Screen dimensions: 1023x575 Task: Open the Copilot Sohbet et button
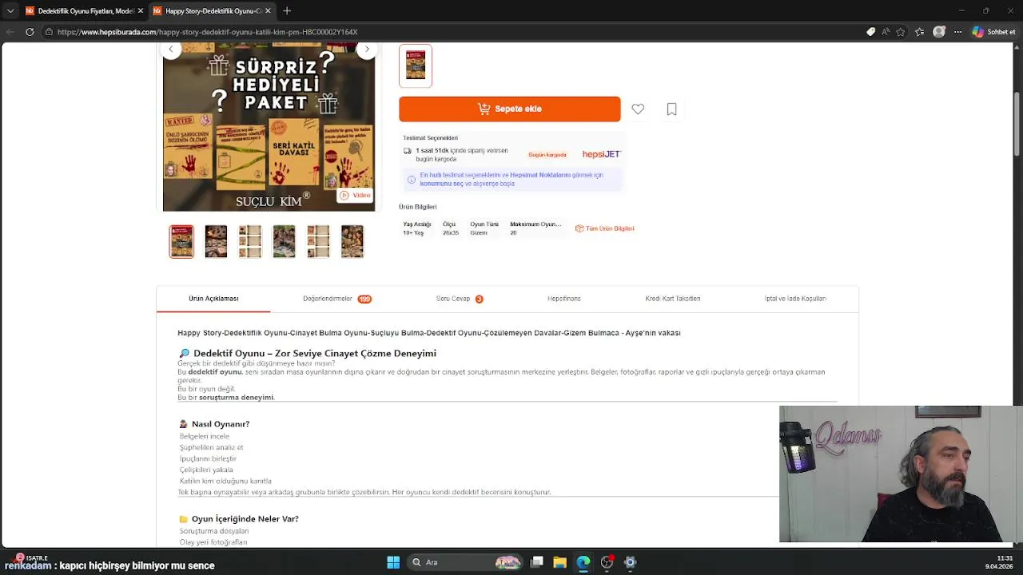click(x=994, y=32)
